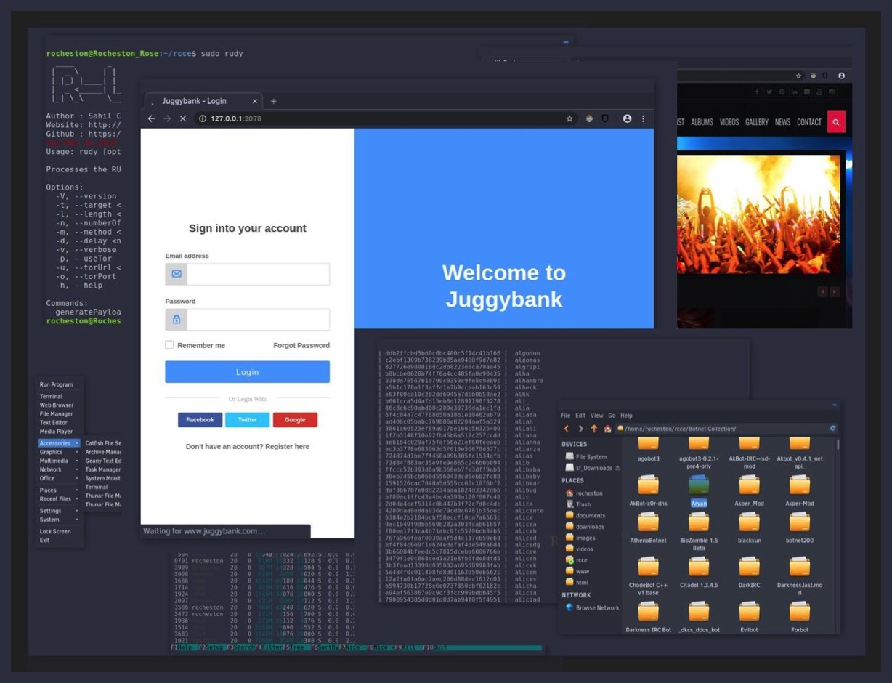Go to parent folder with up arrow
Viewport: 892px width, 683px height.
pos(594,429)
